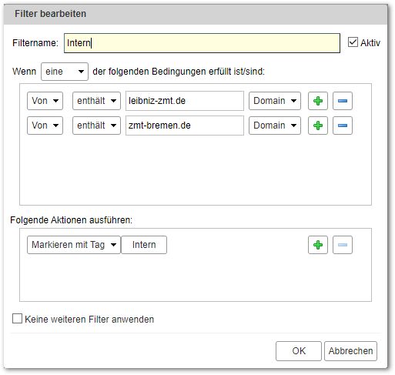Remove the leibniz-zmt.de condition row
The height and width of the screenshot is (375, 395).
click(x=343, y=101)
